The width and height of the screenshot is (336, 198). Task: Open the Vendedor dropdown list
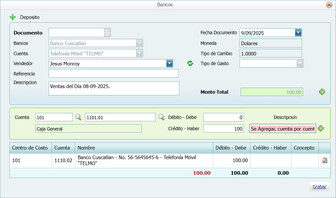point(170,63)
